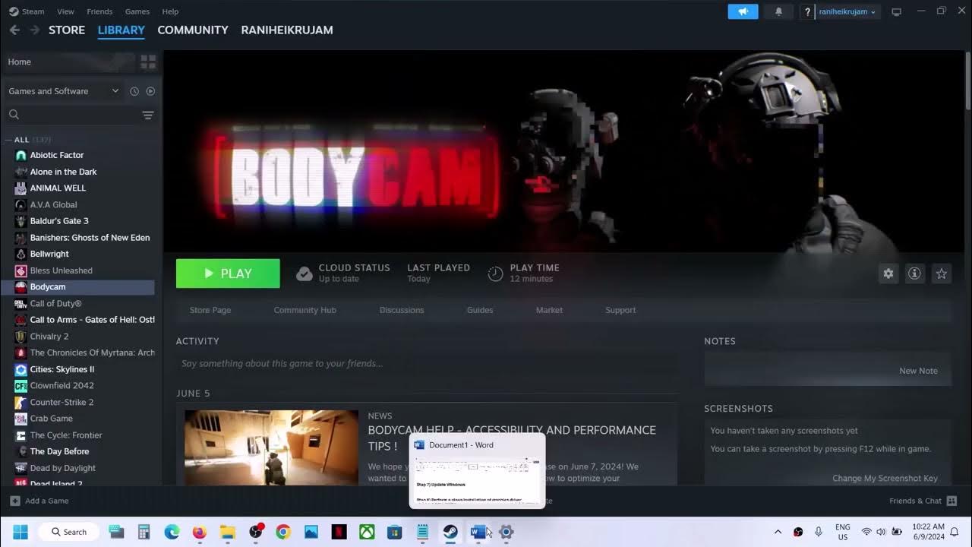This screenshot has width=972, height=547.
Task: Open the Friends & Chat icon
Action: pyautogui.click(x=951, y=501)
